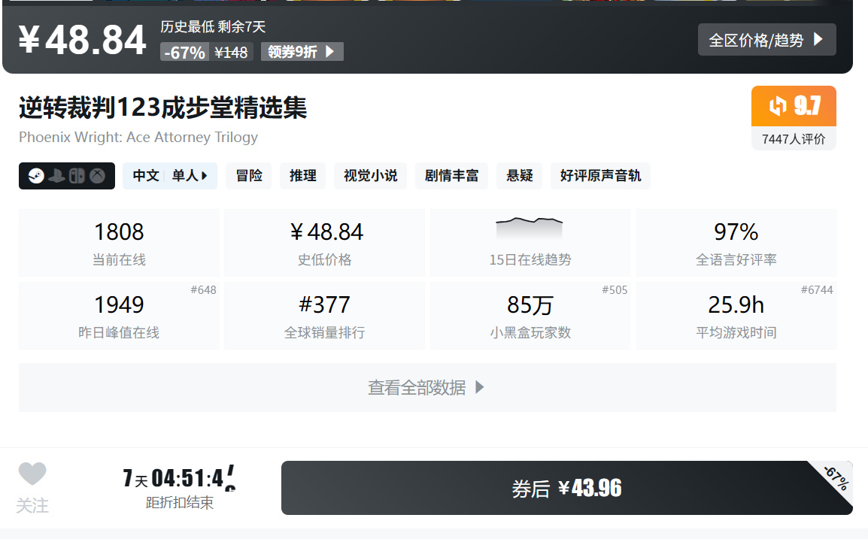Open the 1808 当前在线 stat

tap(119, 243)
